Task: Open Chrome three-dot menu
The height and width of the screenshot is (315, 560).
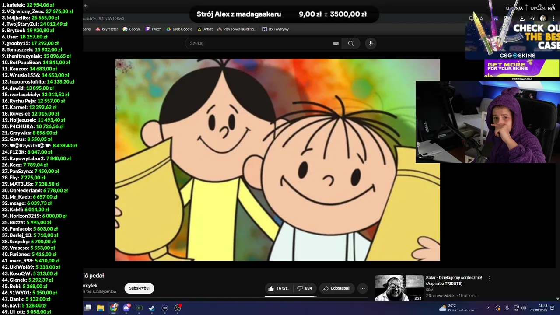Action: click(x=553, y=18)
